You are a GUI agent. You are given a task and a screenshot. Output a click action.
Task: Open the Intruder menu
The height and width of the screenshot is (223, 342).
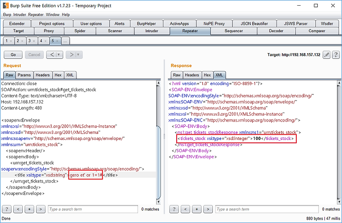[x=19, y=15]
